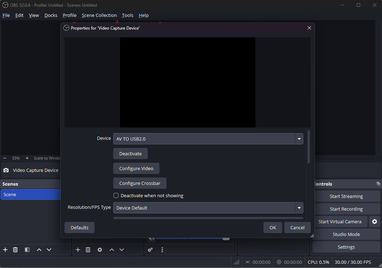Screen dimensions: 382x268
Task: Open the Scene Collection menu
Action: click(99, 15)
